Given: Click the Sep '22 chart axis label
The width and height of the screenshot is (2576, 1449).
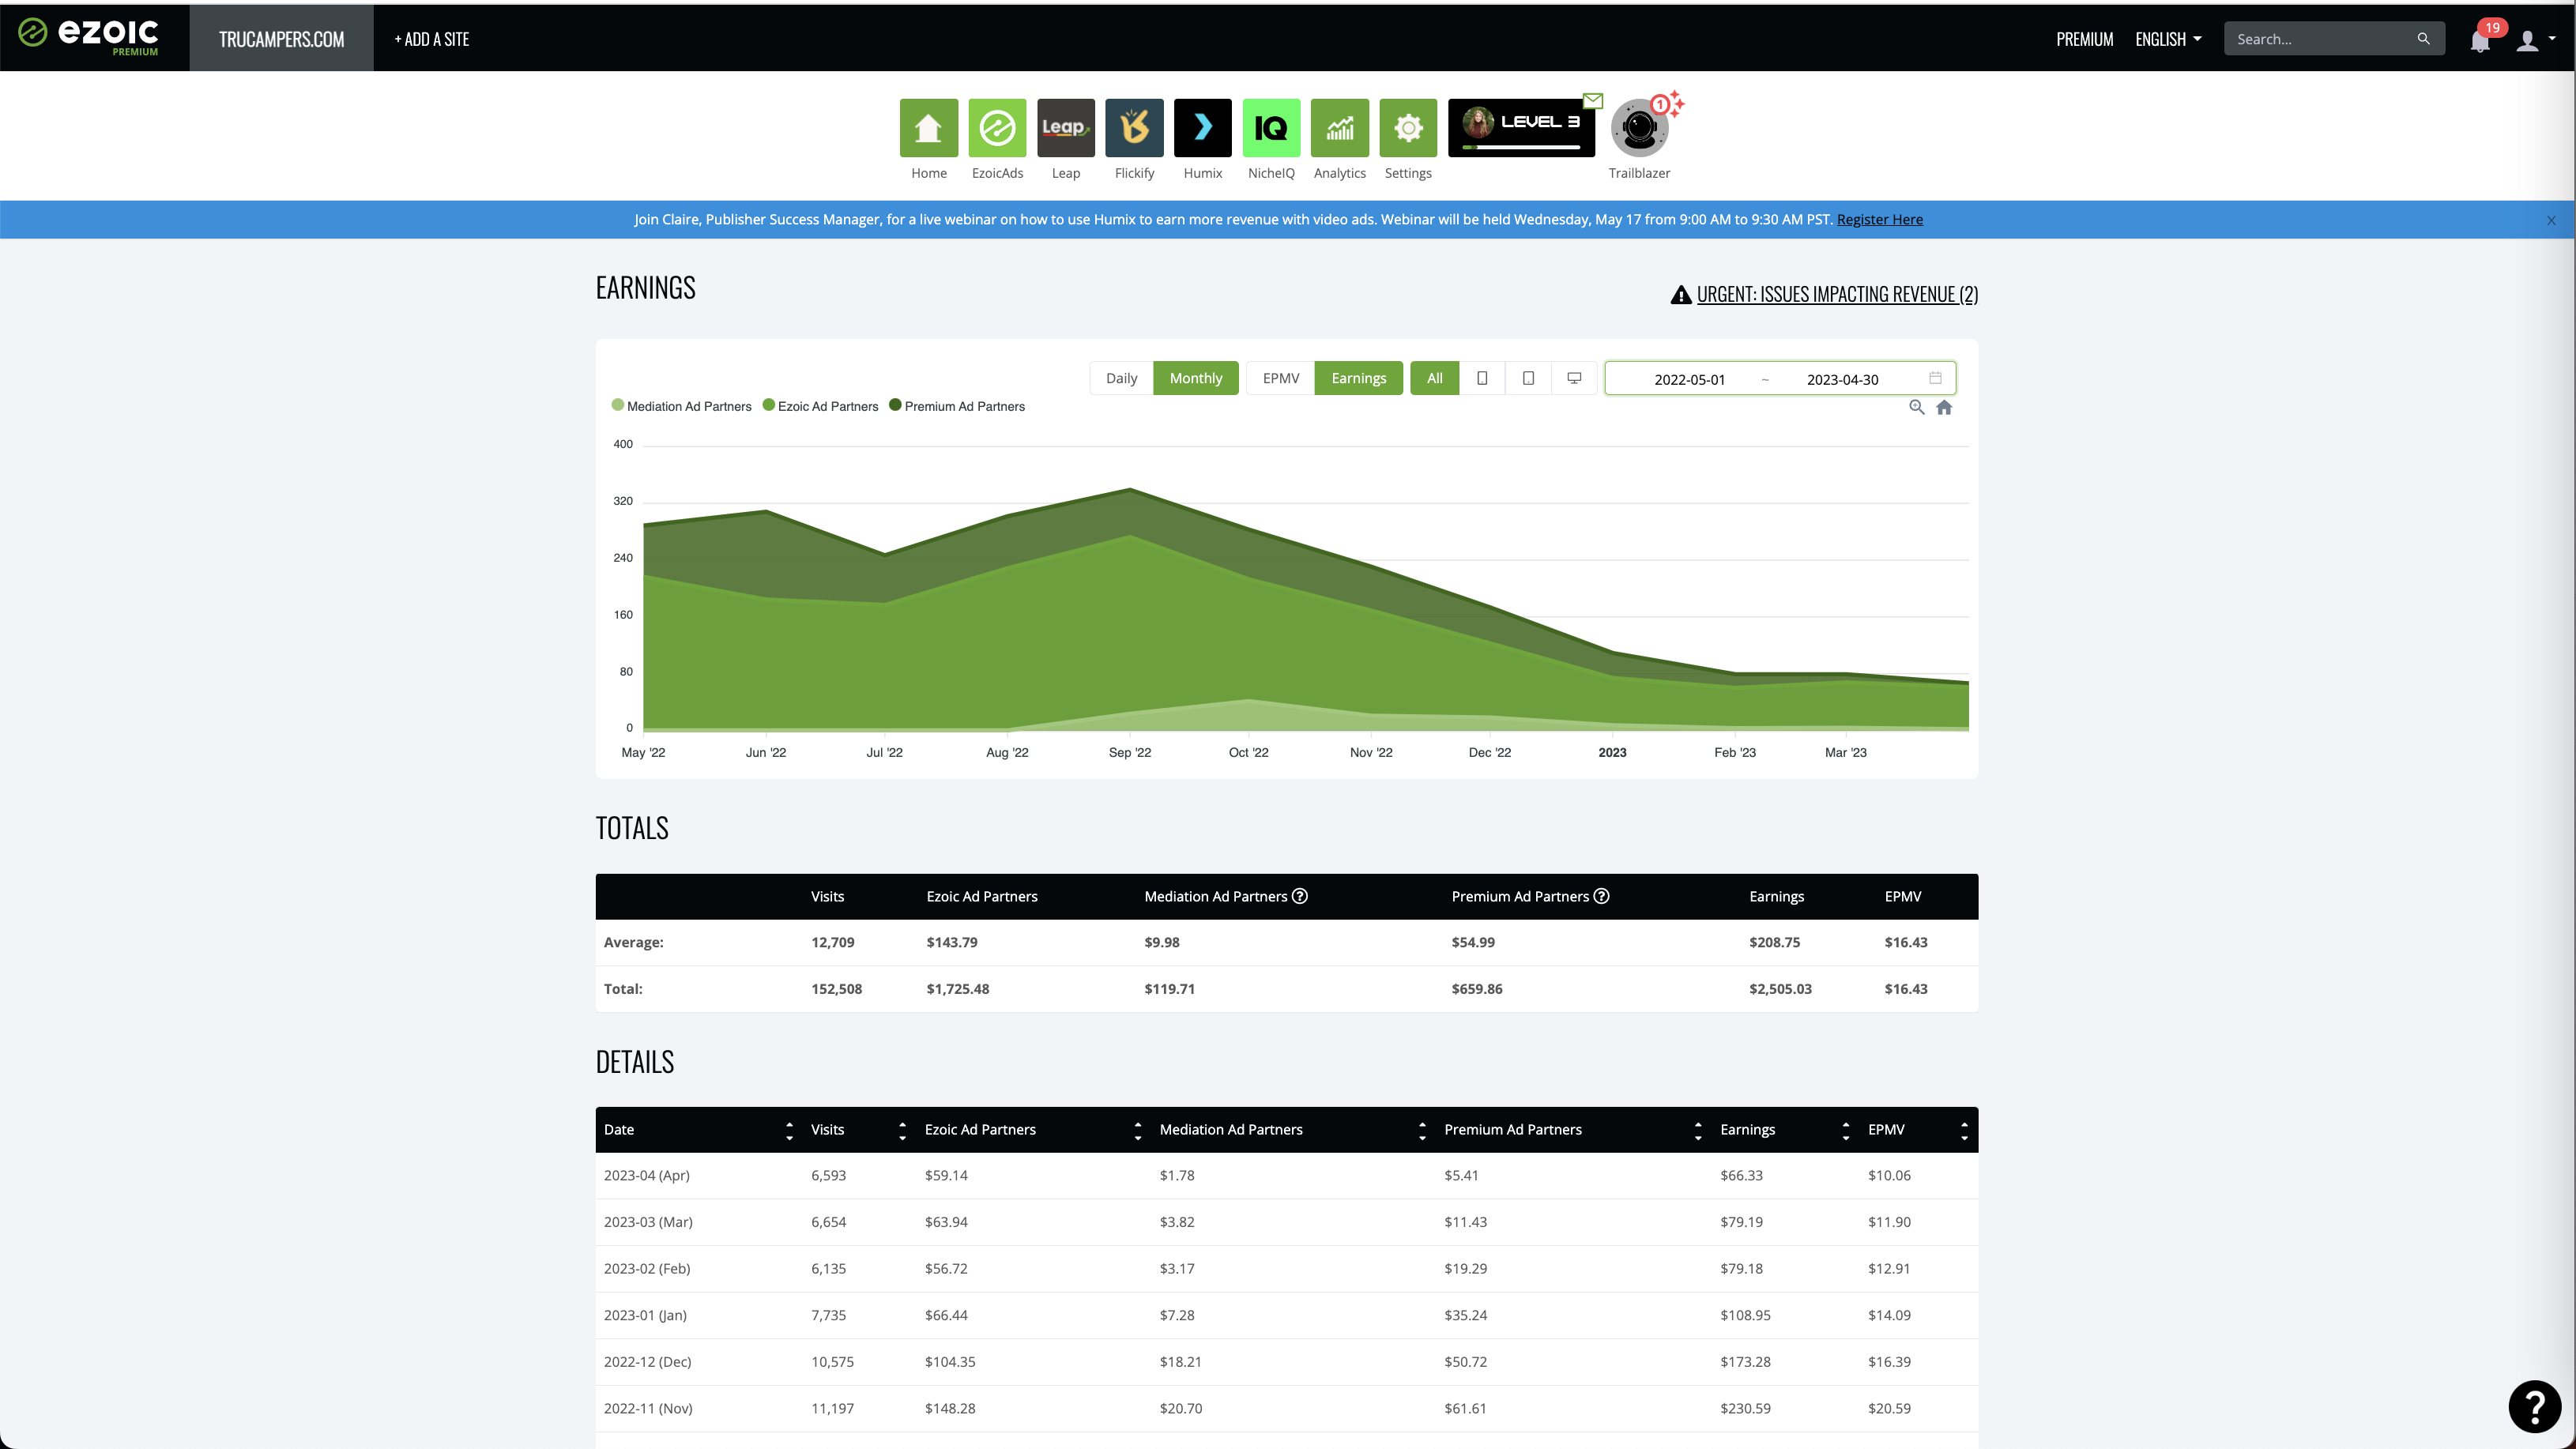Looking at the screenshot, I should click(x=1129, y=752).
